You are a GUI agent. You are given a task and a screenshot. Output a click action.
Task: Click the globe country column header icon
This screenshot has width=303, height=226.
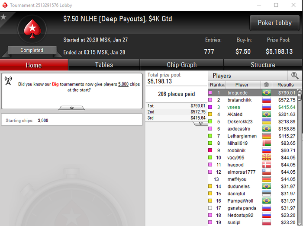pos(266,85)
